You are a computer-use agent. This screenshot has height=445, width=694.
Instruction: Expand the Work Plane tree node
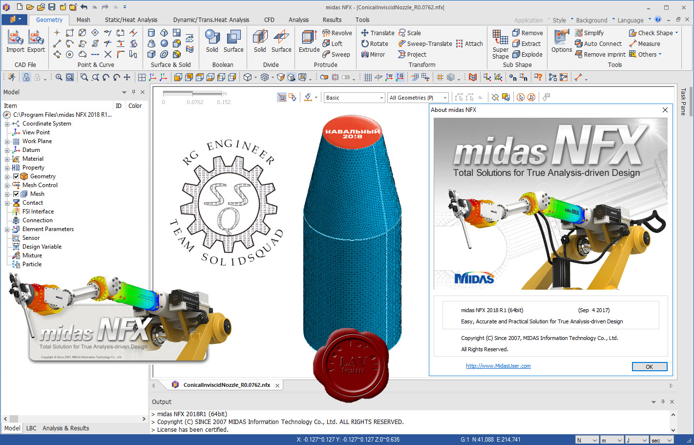pyautogui.click(x=7, y=142)
